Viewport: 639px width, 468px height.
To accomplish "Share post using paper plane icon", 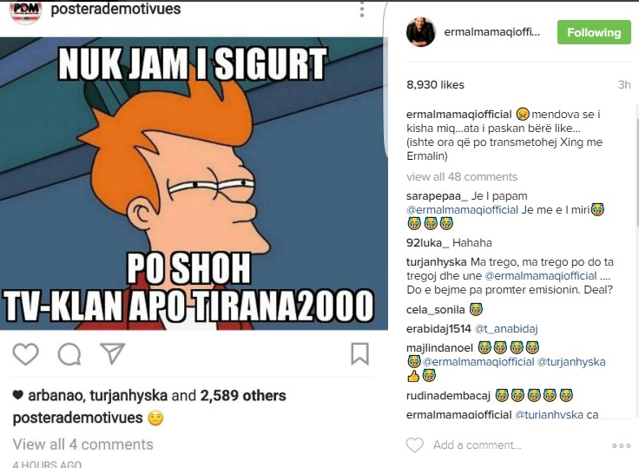I will pyautogui.click(x=113, y=353).
